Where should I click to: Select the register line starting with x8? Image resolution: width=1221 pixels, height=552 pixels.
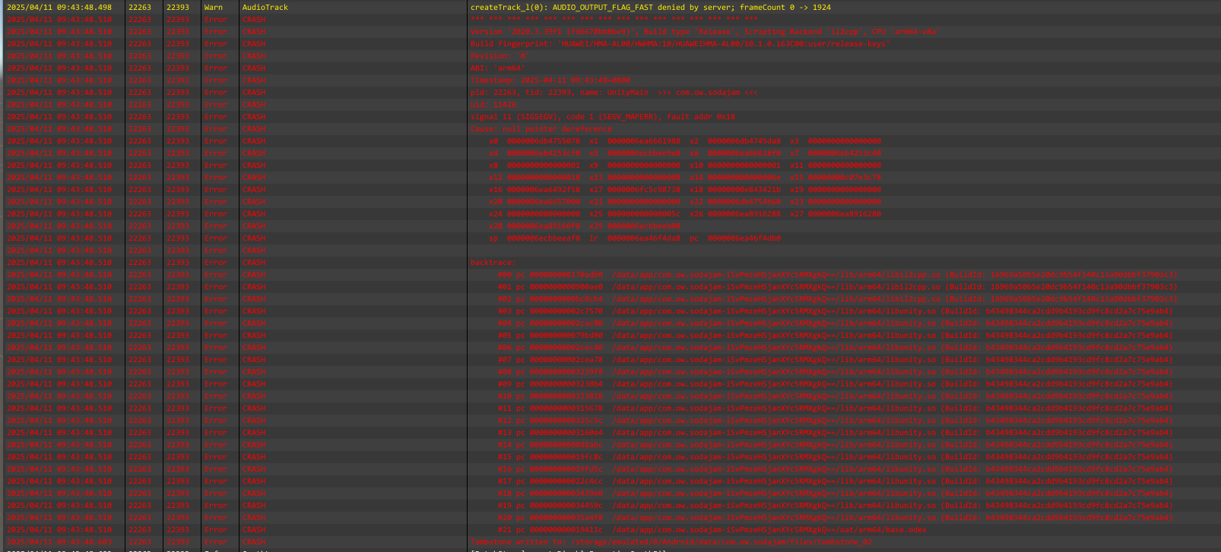[x=685, y=166]
